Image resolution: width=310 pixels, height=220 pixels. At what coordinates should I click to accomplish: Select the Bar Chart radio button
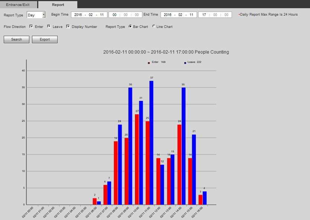click(130, 26)
